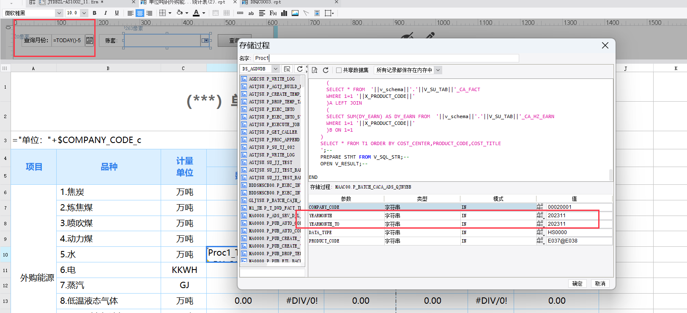
Task: Edit the YEARMONTH value 202311
Action: tap(579, 216)
